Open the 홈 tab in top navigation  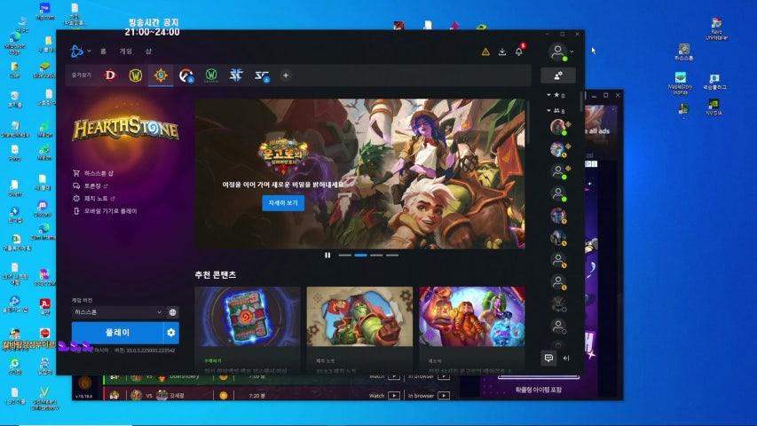[x=103, y=51]
